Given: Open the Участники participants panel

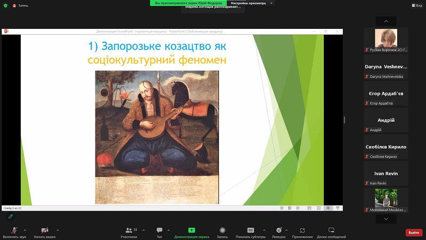Looking at the screenshot, I should (129, 233).
